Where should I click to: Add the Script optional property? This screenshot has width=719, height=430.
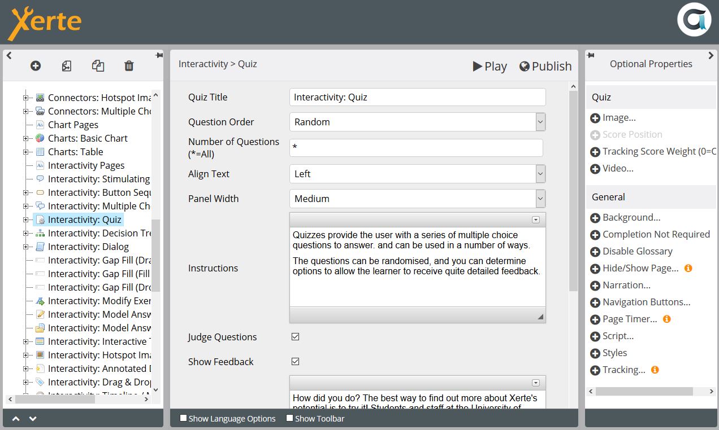(x=612, y=336)
